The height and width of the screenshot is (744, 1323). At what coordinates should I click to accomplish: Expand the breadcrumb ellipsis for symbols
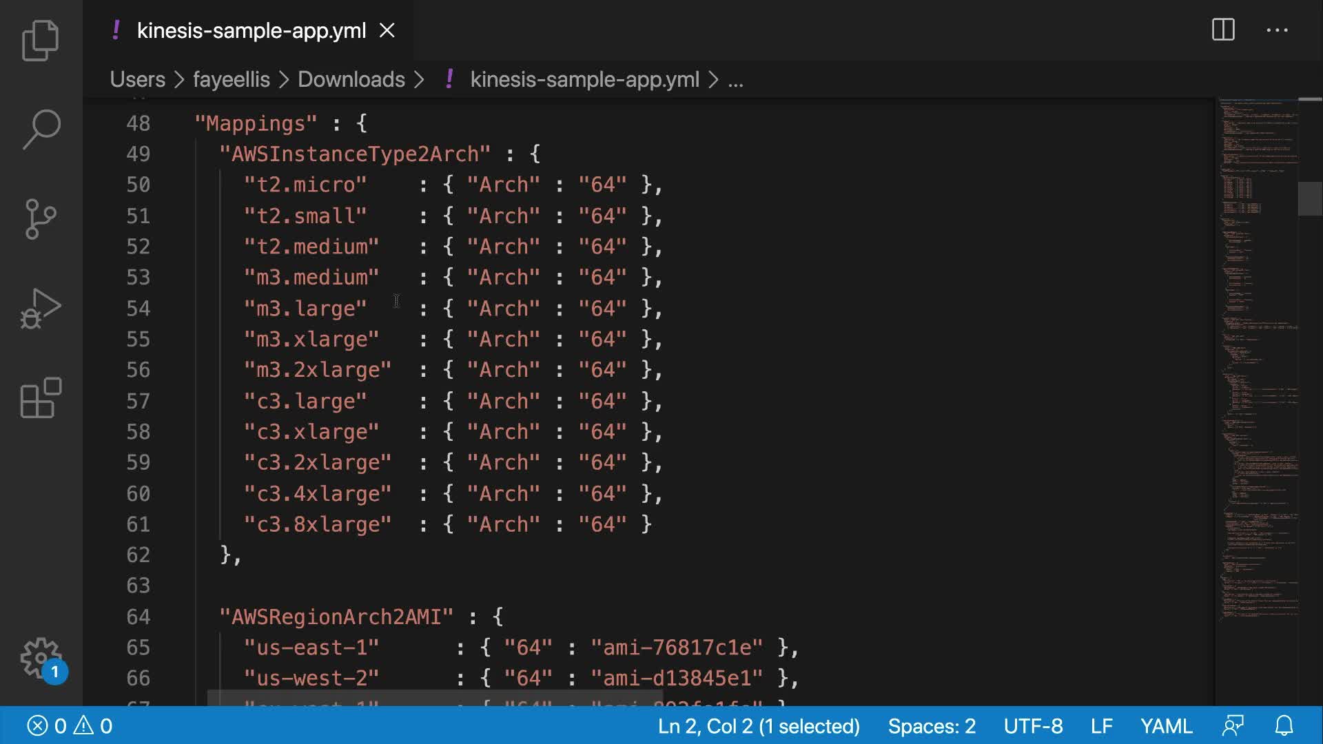pyautogui.click(x=735, y=79)
